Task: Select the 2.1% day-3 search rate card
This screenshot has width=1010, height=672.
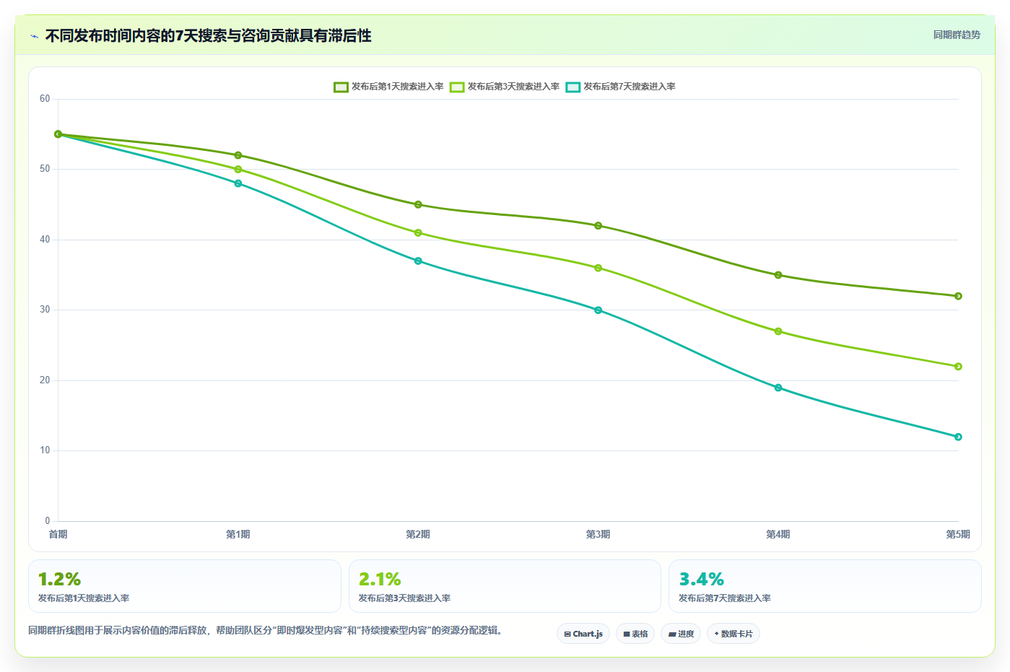Action: (505, 586)
